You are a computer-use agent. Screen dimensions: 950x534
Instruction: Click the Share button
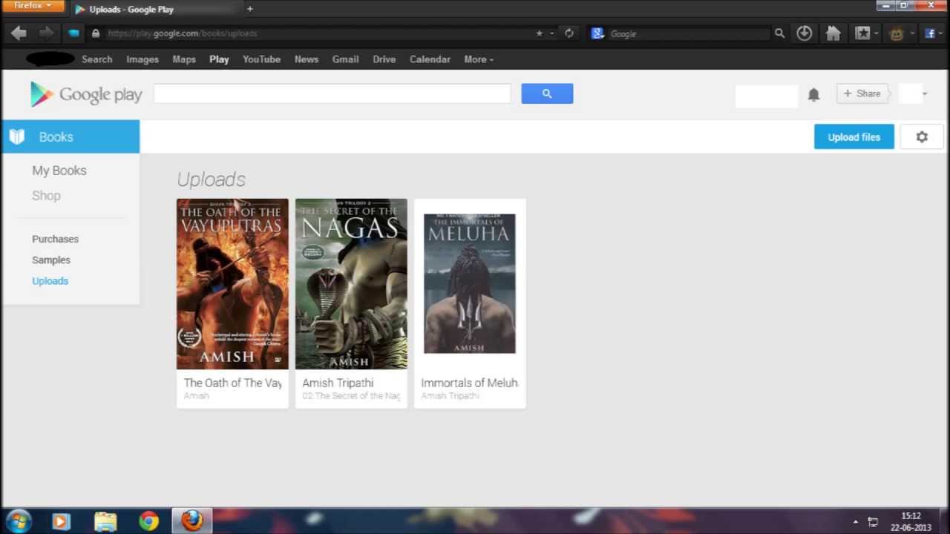862,93
